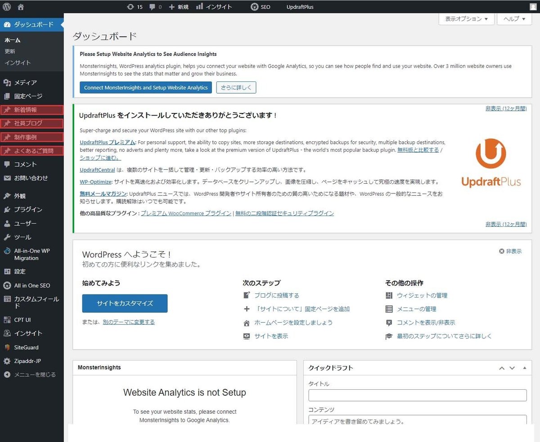Click Connect MonsterInsights and Setup Website Analytics
The width and height of the screenshot is (540, 442).
[146, 87]
